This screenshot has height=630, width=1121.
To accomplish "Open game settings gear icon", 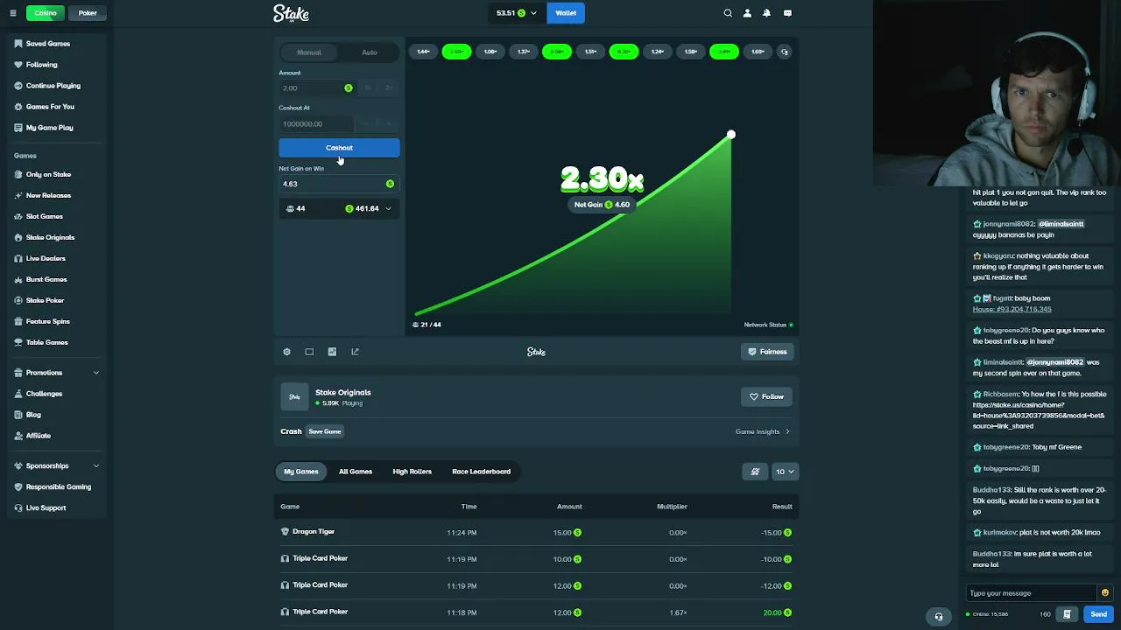I will (x=286, y=352).
